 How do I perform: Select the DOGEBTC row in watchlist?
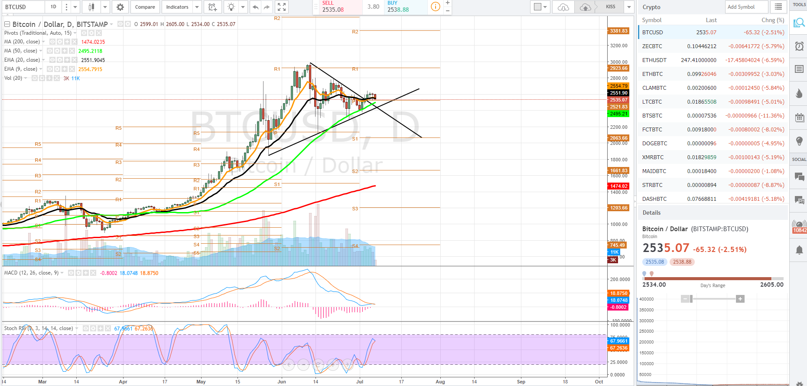pyautogui.click(x=713, y=143)
